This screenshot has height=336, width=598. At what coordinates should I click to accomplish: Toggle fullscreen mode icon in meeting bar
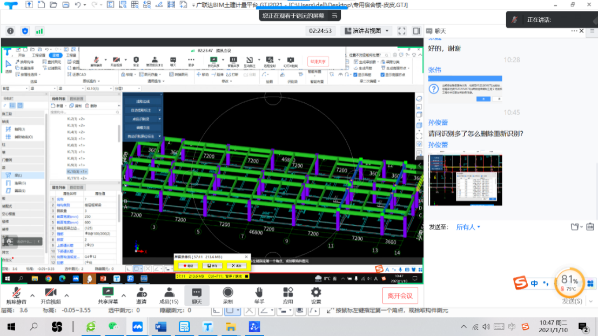pos(401,31)
